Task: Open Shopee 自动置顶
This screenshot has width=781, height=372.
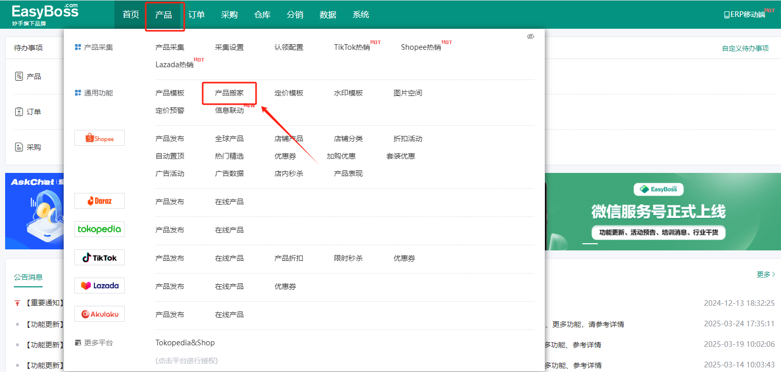Action: [x=170, y=156]
